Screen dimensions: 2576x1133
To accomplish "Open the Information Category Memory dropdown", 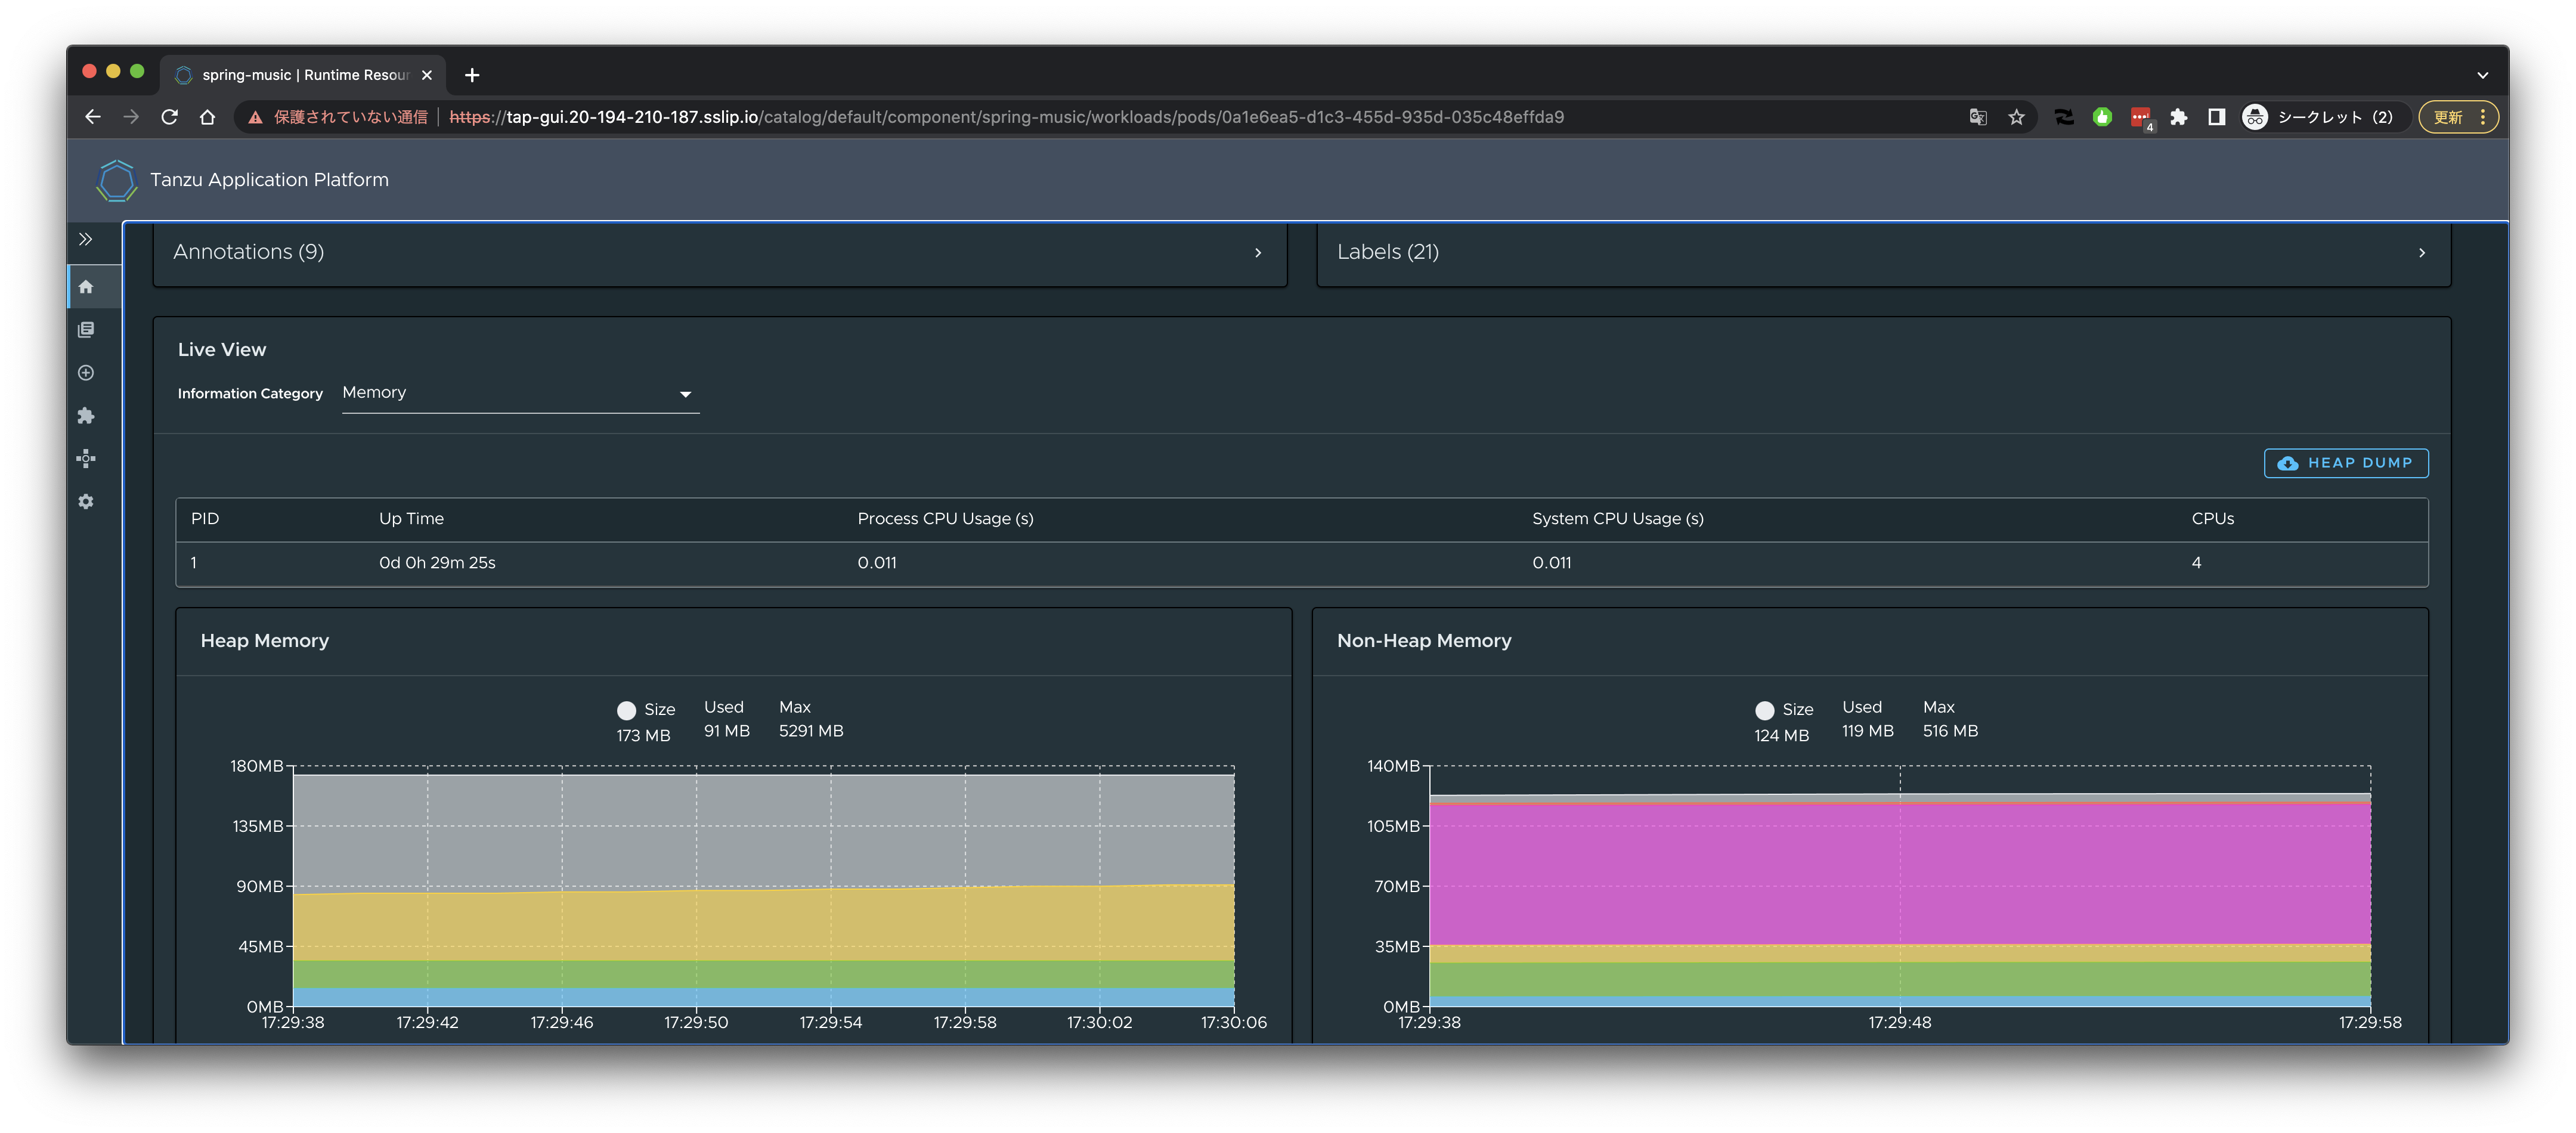I will pos(520,393).
